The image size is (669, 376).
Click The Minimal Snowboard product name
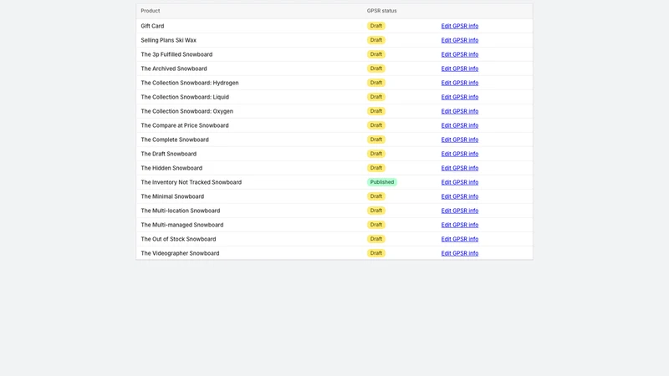pos(172,196)
